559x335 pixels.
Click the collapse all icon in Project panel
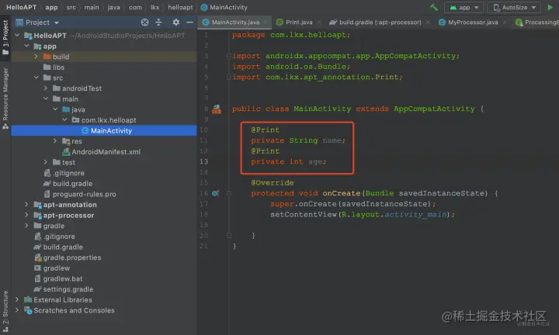click(x=158, y=22)
